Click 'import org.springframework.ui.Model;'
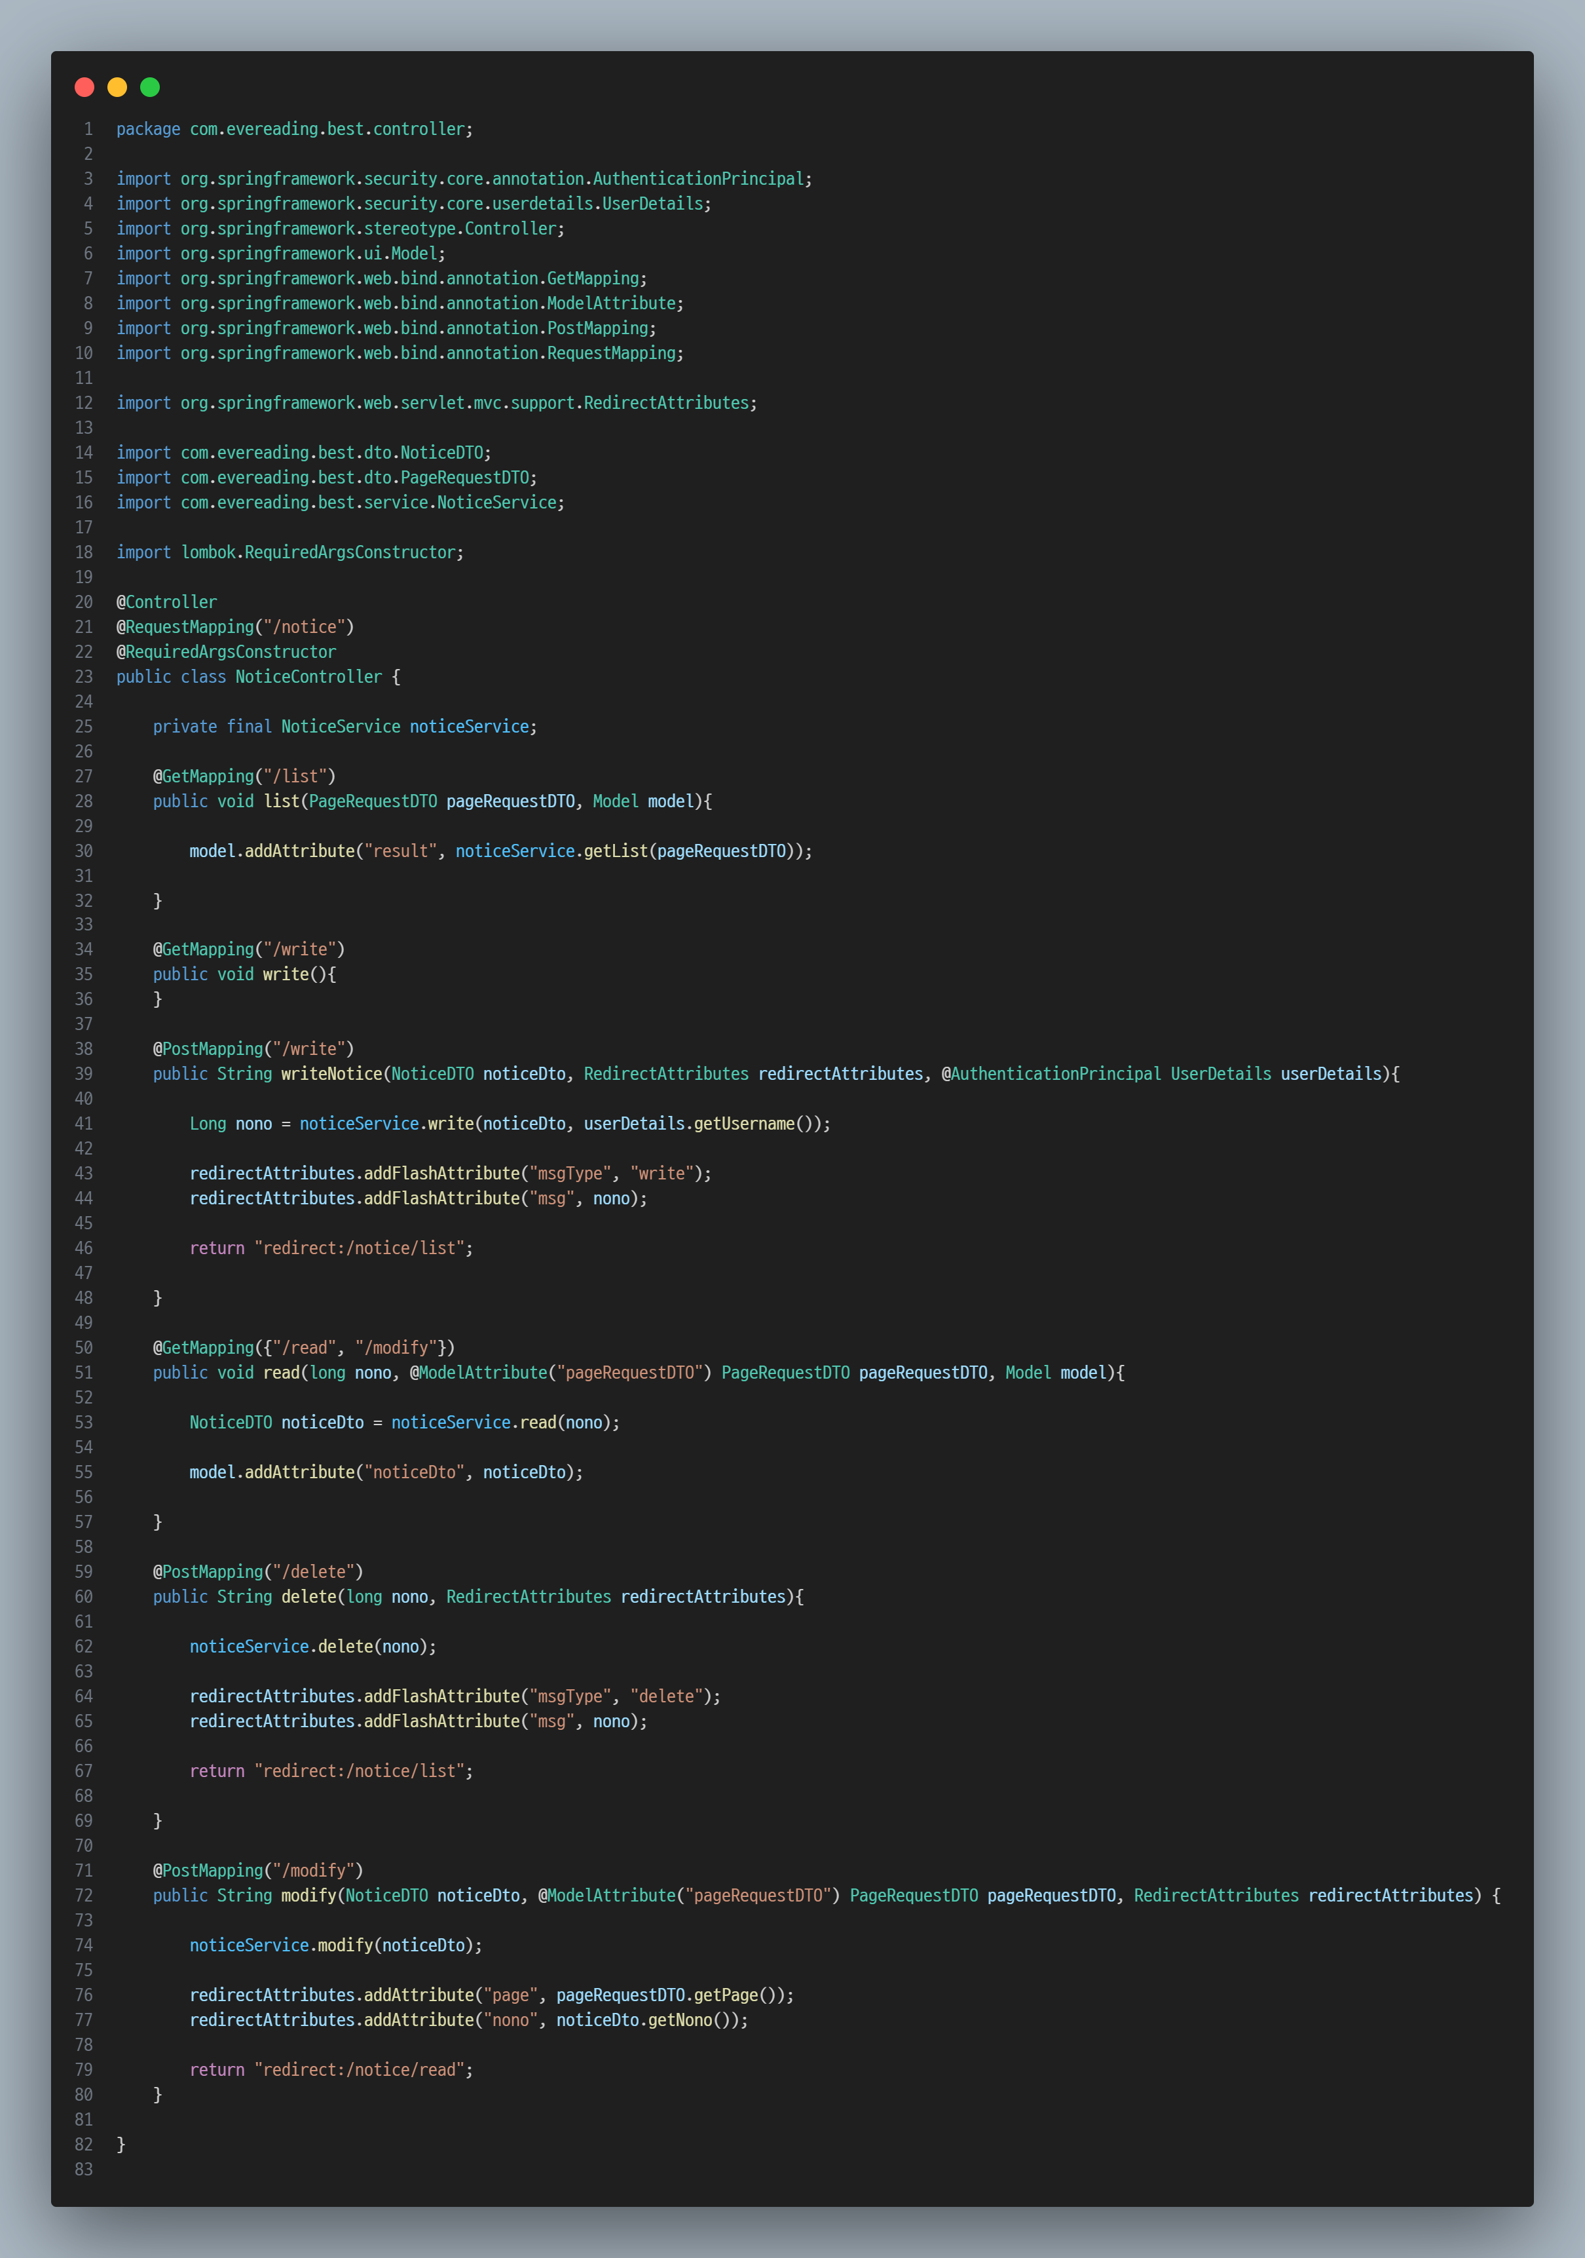Image resolution: width=1585 pixels, height=2258 pixels. coord(281,254)
